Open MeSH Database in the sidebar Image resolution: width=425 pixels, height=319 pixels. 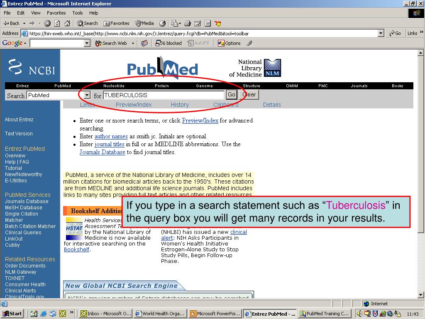(x=24, y=208)
